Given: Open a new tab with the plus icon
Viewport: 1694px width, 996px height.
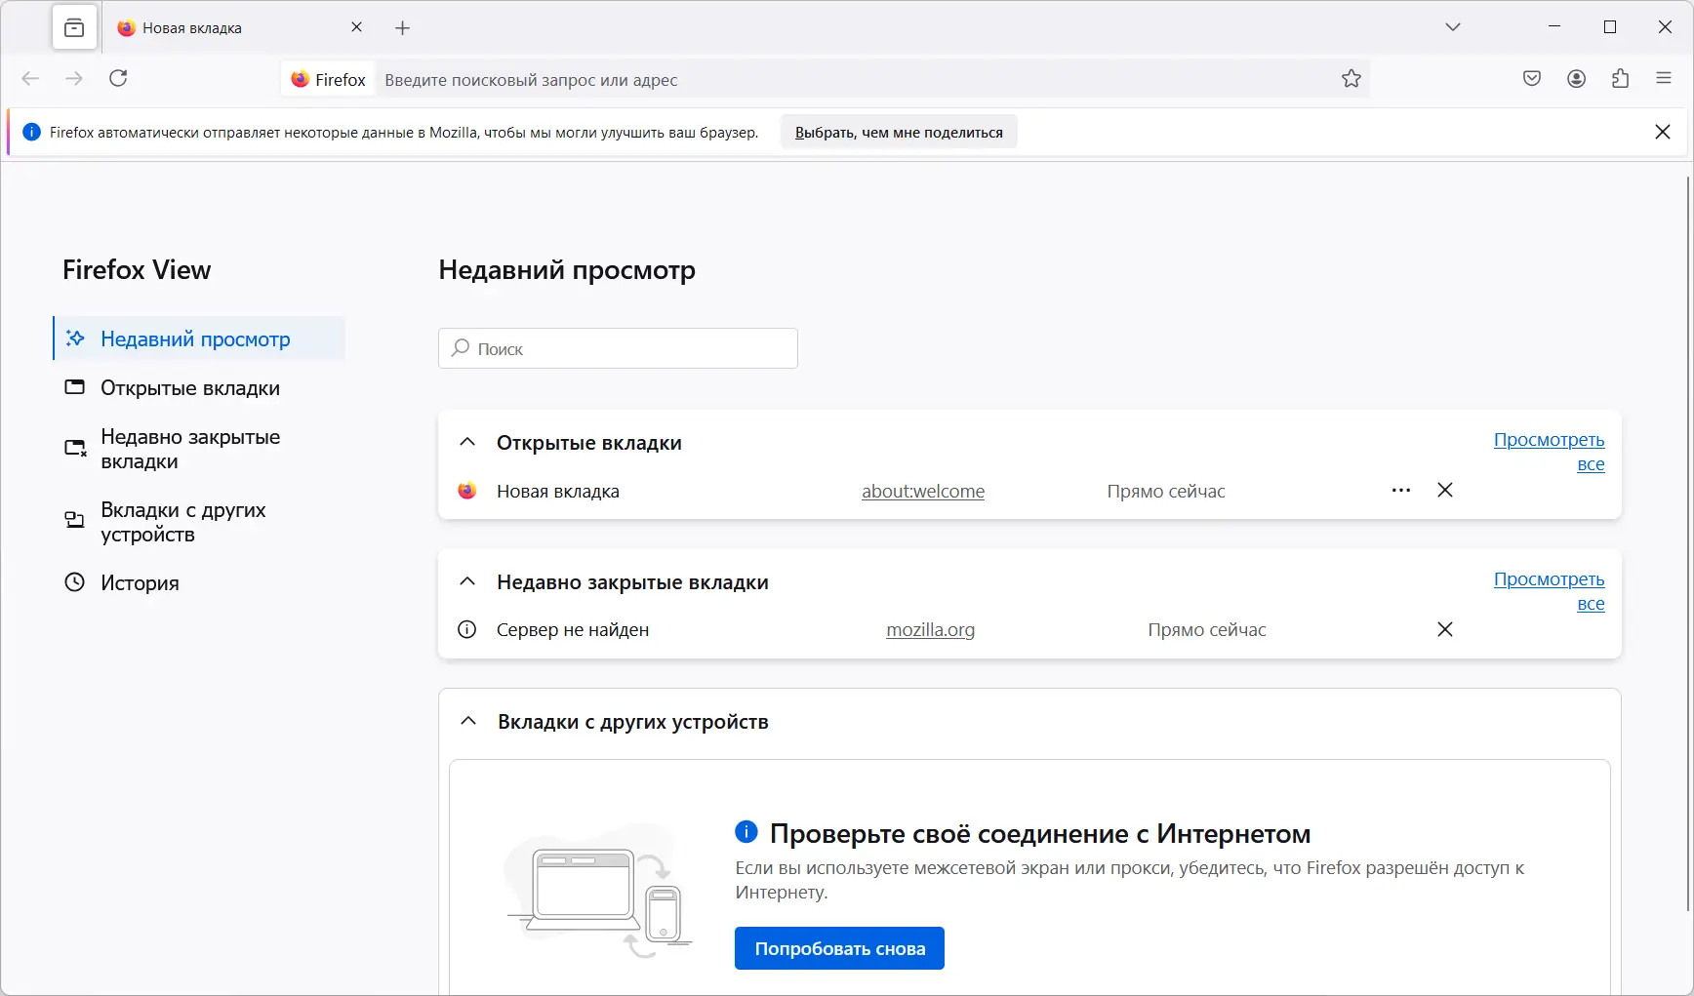Looking at the screenshot, I should pyautogui.click(x=403, y=27).
